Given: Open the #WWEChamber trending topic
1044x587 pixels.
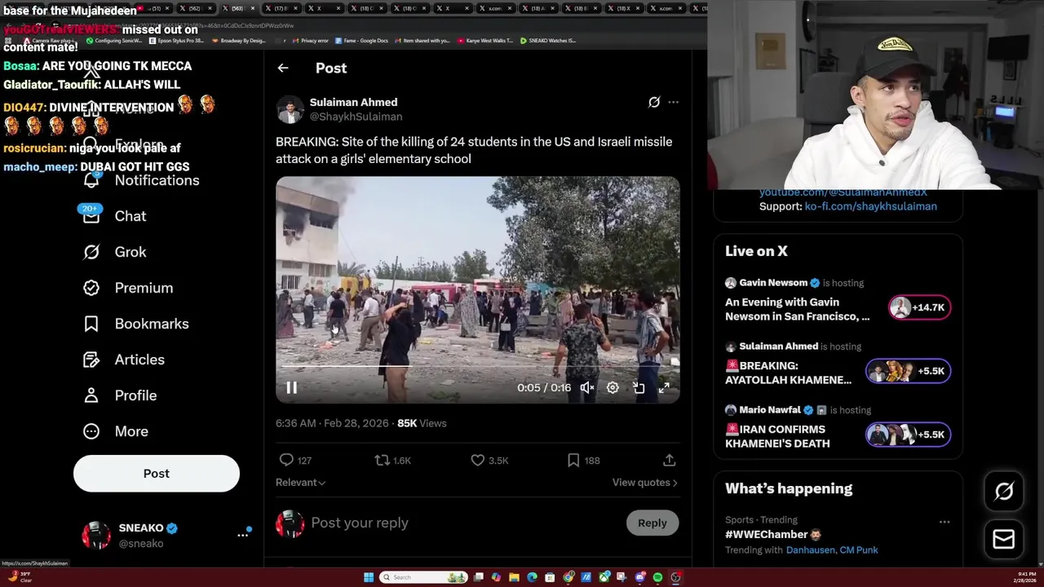Looking at the screenshot, I should [772, 535].
